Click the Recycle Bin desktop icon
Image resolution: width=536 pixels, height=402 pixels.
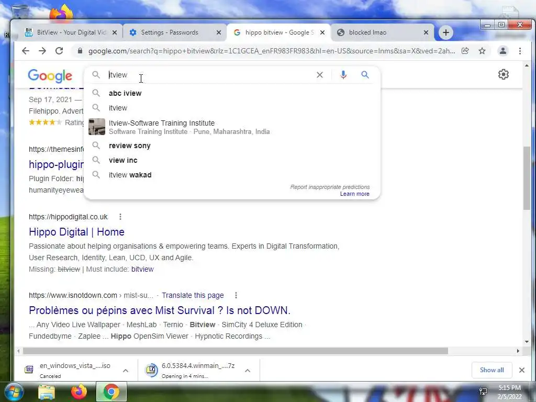pos(20,12)
